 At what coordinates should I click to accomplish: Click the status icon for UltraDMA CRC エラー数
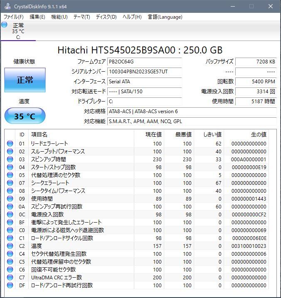tap(10, 278)
